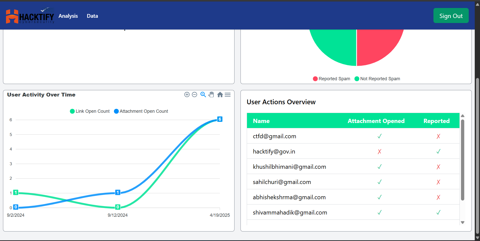
Task: Click blue data marker 0 at 9/2/2024
Action: click(16, 207)
